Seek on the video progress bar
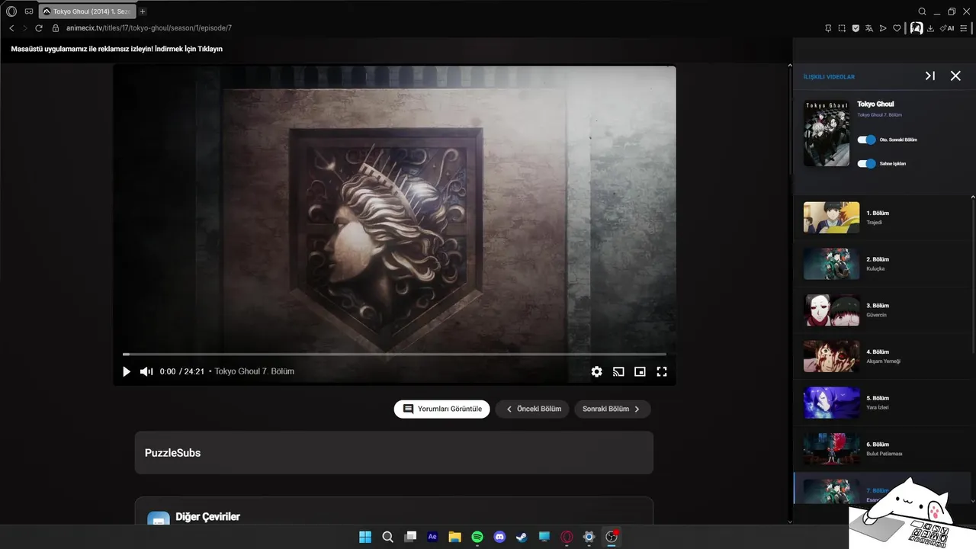976x549 pixels. click(x=394, y=354)
